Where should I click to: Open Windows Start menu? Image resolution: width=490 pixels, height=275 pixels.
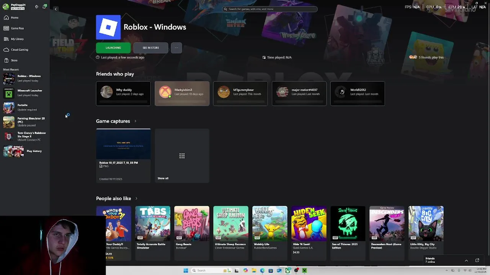186,270
